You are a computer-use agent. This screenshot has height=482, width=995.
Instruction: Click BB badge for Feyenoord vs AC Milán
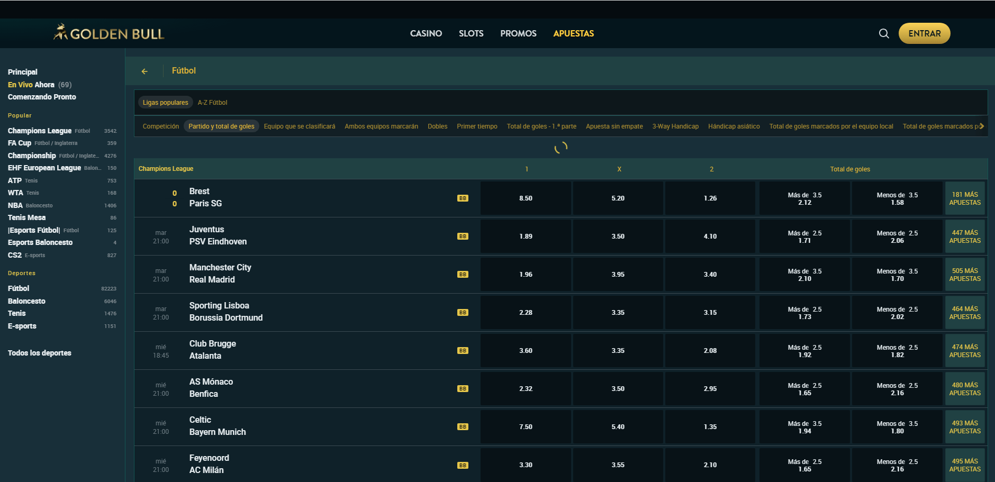463,466
